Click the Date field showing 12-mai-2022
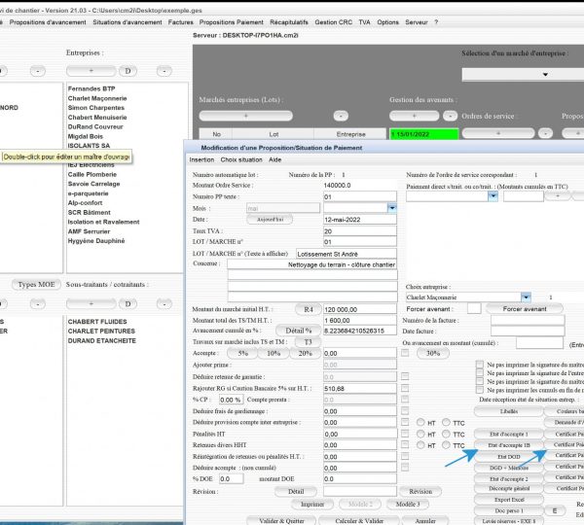 [x=360, y=220]
